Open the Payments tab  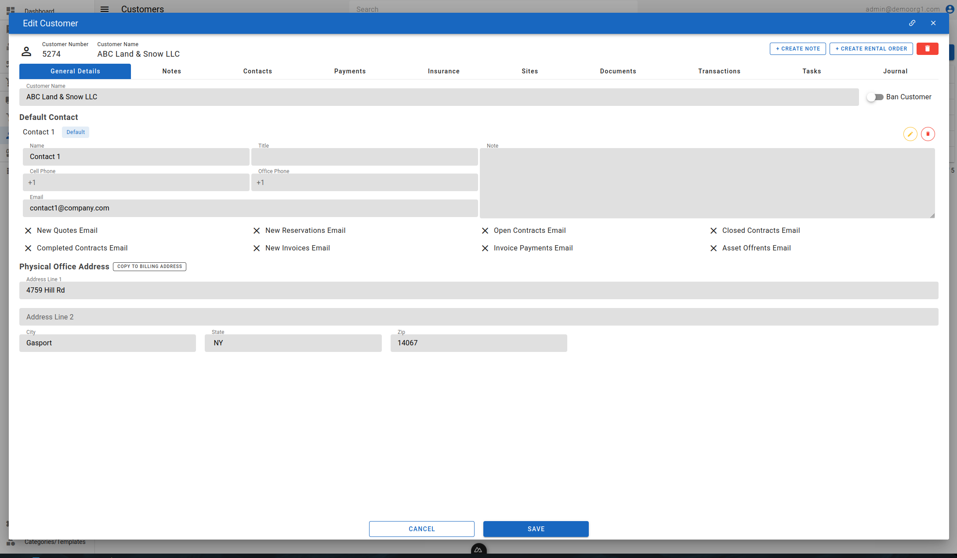tap(350, 71)
